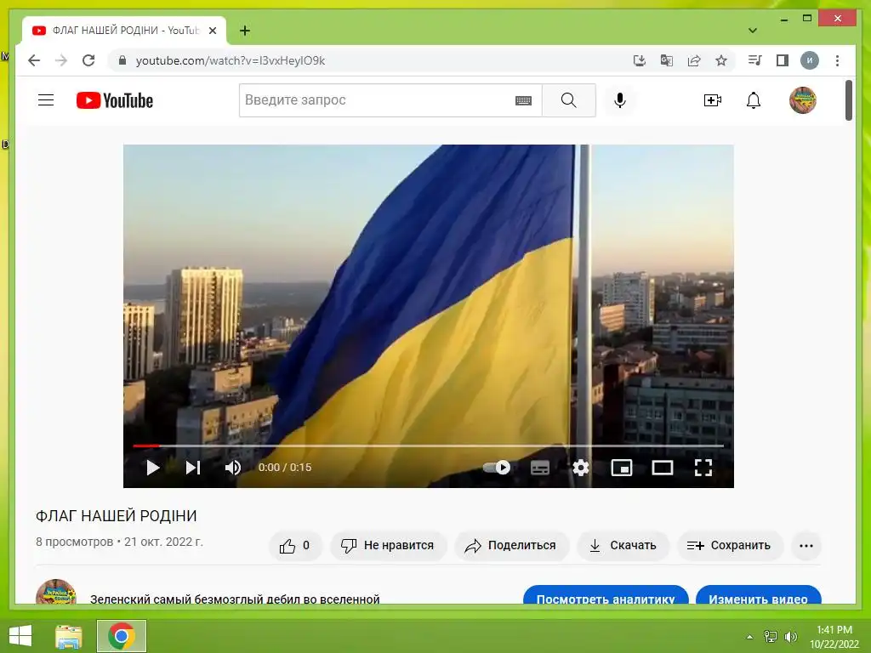Click the Скачать download button
Image resolution: width=871 pixels, height=653 pixels.
tap(623, 546)
